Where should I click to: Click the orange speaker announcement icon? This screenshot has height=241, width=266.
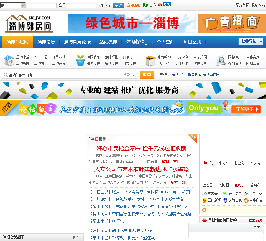(204, 210)
